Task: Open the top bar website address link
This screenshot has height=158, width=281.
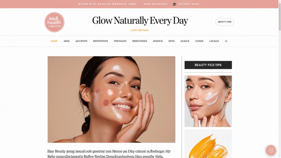Action: [107, 4]
